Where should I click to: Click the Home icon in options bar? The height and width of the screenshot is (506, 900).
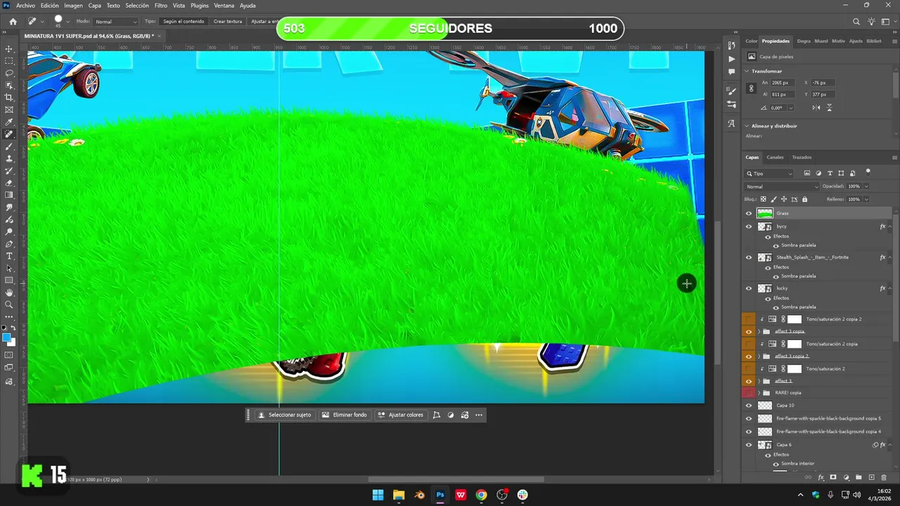[x=13, y=22]
